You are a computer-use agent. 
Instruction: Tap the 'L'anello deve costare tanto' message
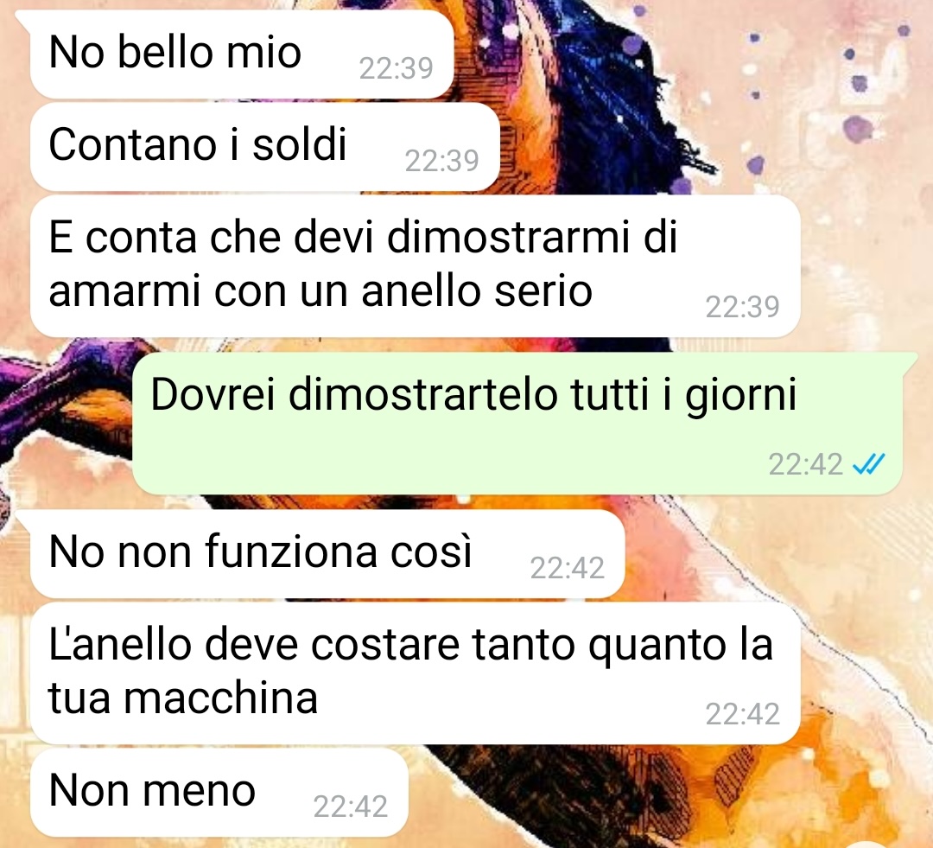(416, 673)
